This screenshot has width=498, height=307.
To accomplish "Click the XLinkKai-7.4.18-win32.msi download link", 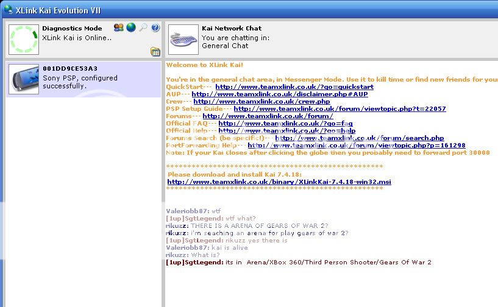I will [x=279, y=182].
